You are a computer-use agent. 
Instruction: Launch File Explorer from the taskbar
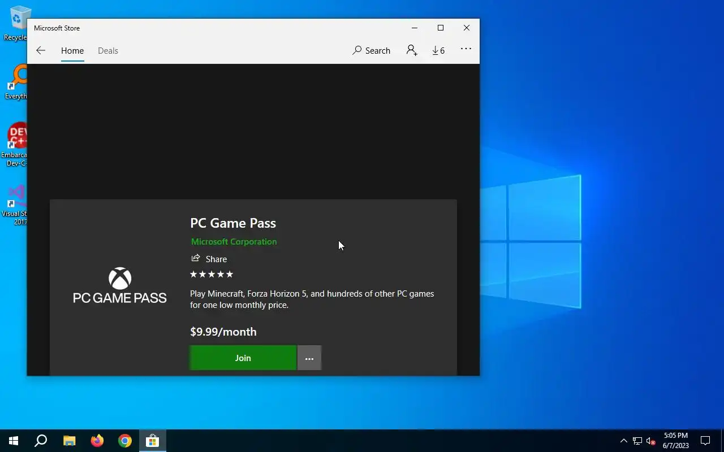click(x=69, y=441)
